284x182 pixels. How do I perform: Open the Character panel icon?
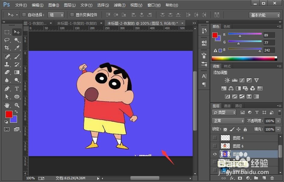coord(204,76)
